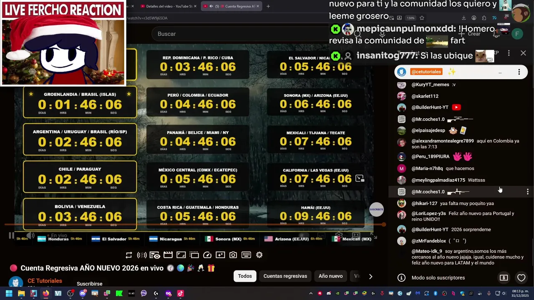Pause the YouTube live video
The width and height of the screenshot is (534, 300).
point(11,235)
